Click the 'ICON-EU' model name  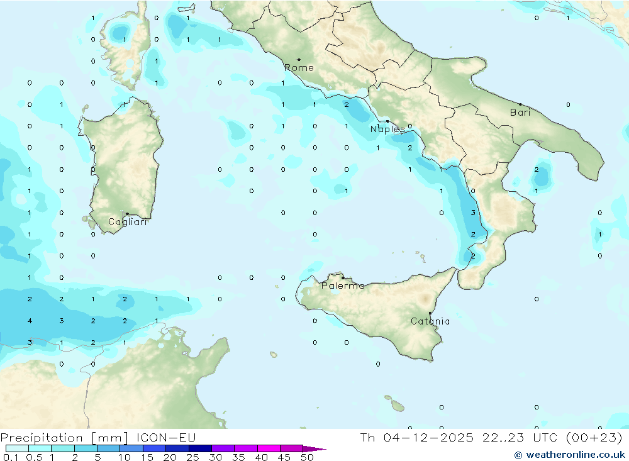click(166, 437)
